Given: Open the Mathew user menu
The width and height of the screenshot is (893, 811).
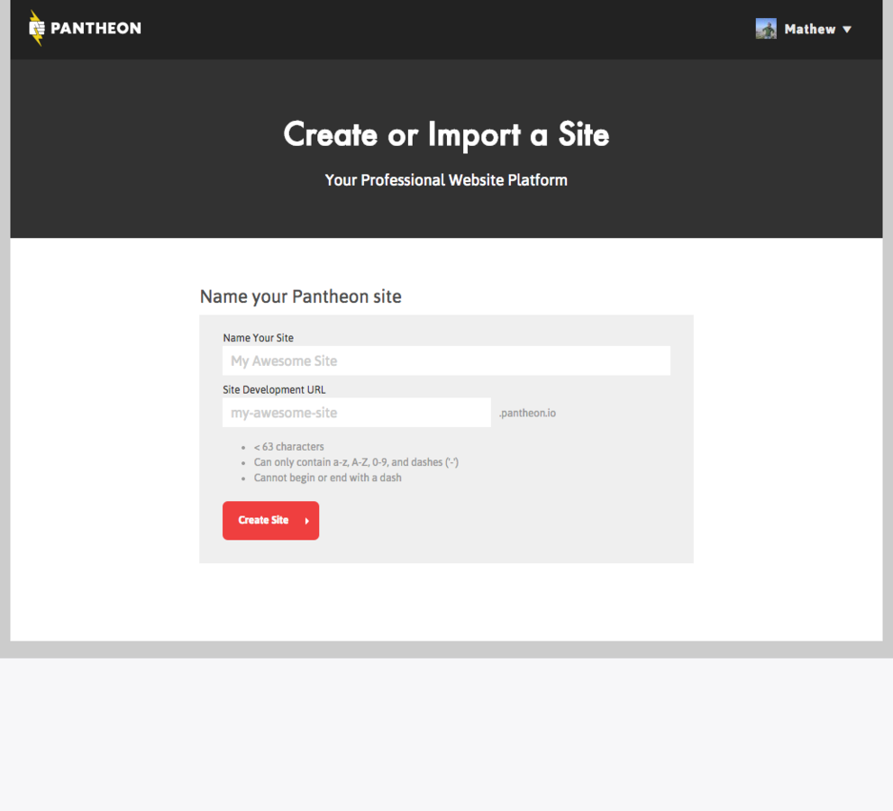Looking at the screenshot, I should coord(804,29).
